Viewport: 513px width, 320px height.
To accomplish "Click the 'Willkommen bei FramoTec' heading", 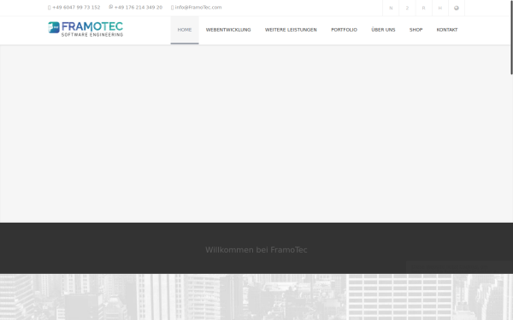I will [x=256, y=250].
